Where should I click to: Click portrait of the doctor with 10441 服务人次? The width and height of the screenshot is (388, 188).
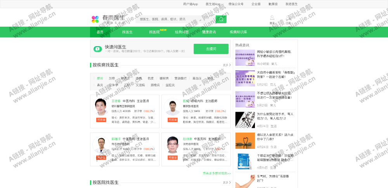(101, 145)
